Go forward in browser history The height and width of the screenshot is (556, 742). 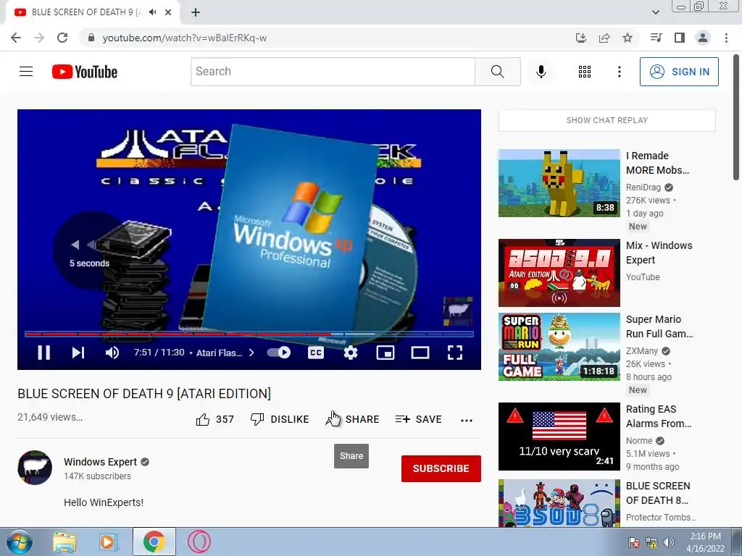39,38
